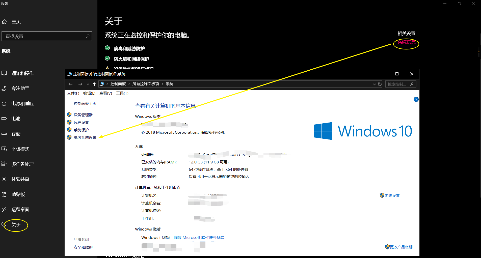This screenshot has height=258, width=481.
Task: Click the computer icon in address bar
Action: [x=102, y=84]
